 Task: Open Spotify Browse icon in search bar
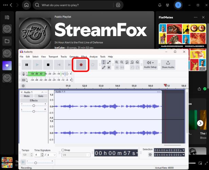[x=118, y=5]
